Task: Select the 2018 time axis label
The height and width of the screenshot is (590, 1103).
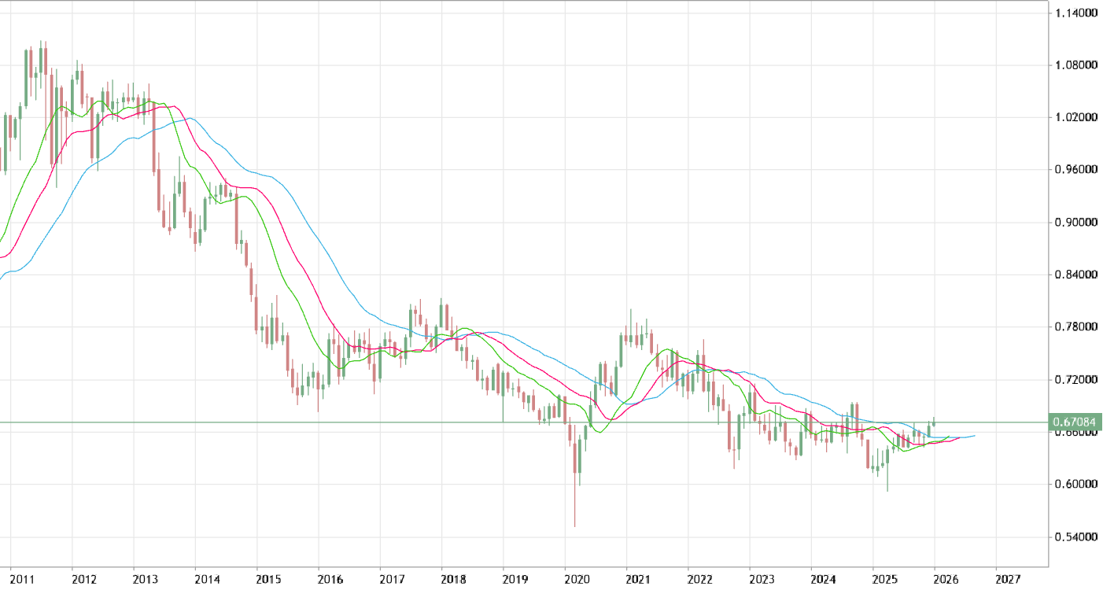Action: click(454, 580)
